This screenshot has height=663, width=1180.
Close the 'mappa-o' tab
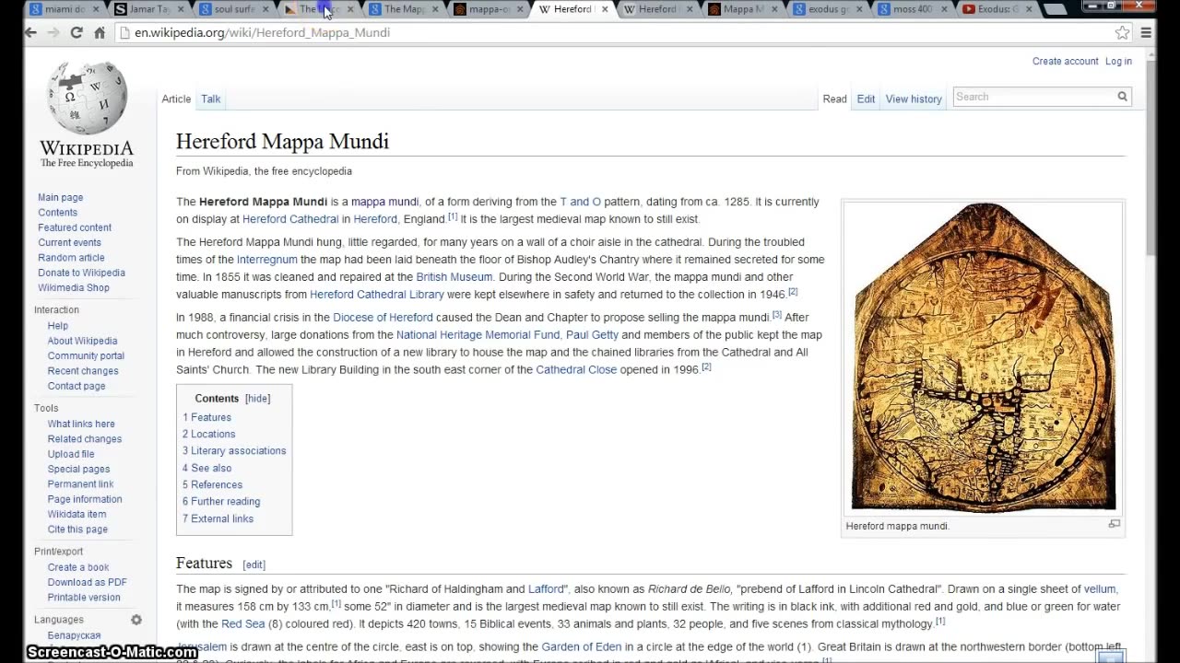(x=520, y=9)
